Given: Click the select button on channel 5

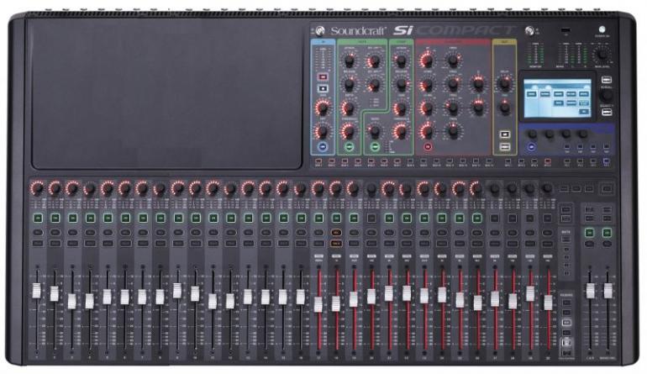Looking at the screenshot, I should [x=108, y=244].
